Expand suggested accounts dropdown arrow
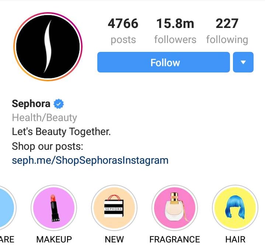The height and width of the screenshot is (252, 265). click(x=243, y=62)
